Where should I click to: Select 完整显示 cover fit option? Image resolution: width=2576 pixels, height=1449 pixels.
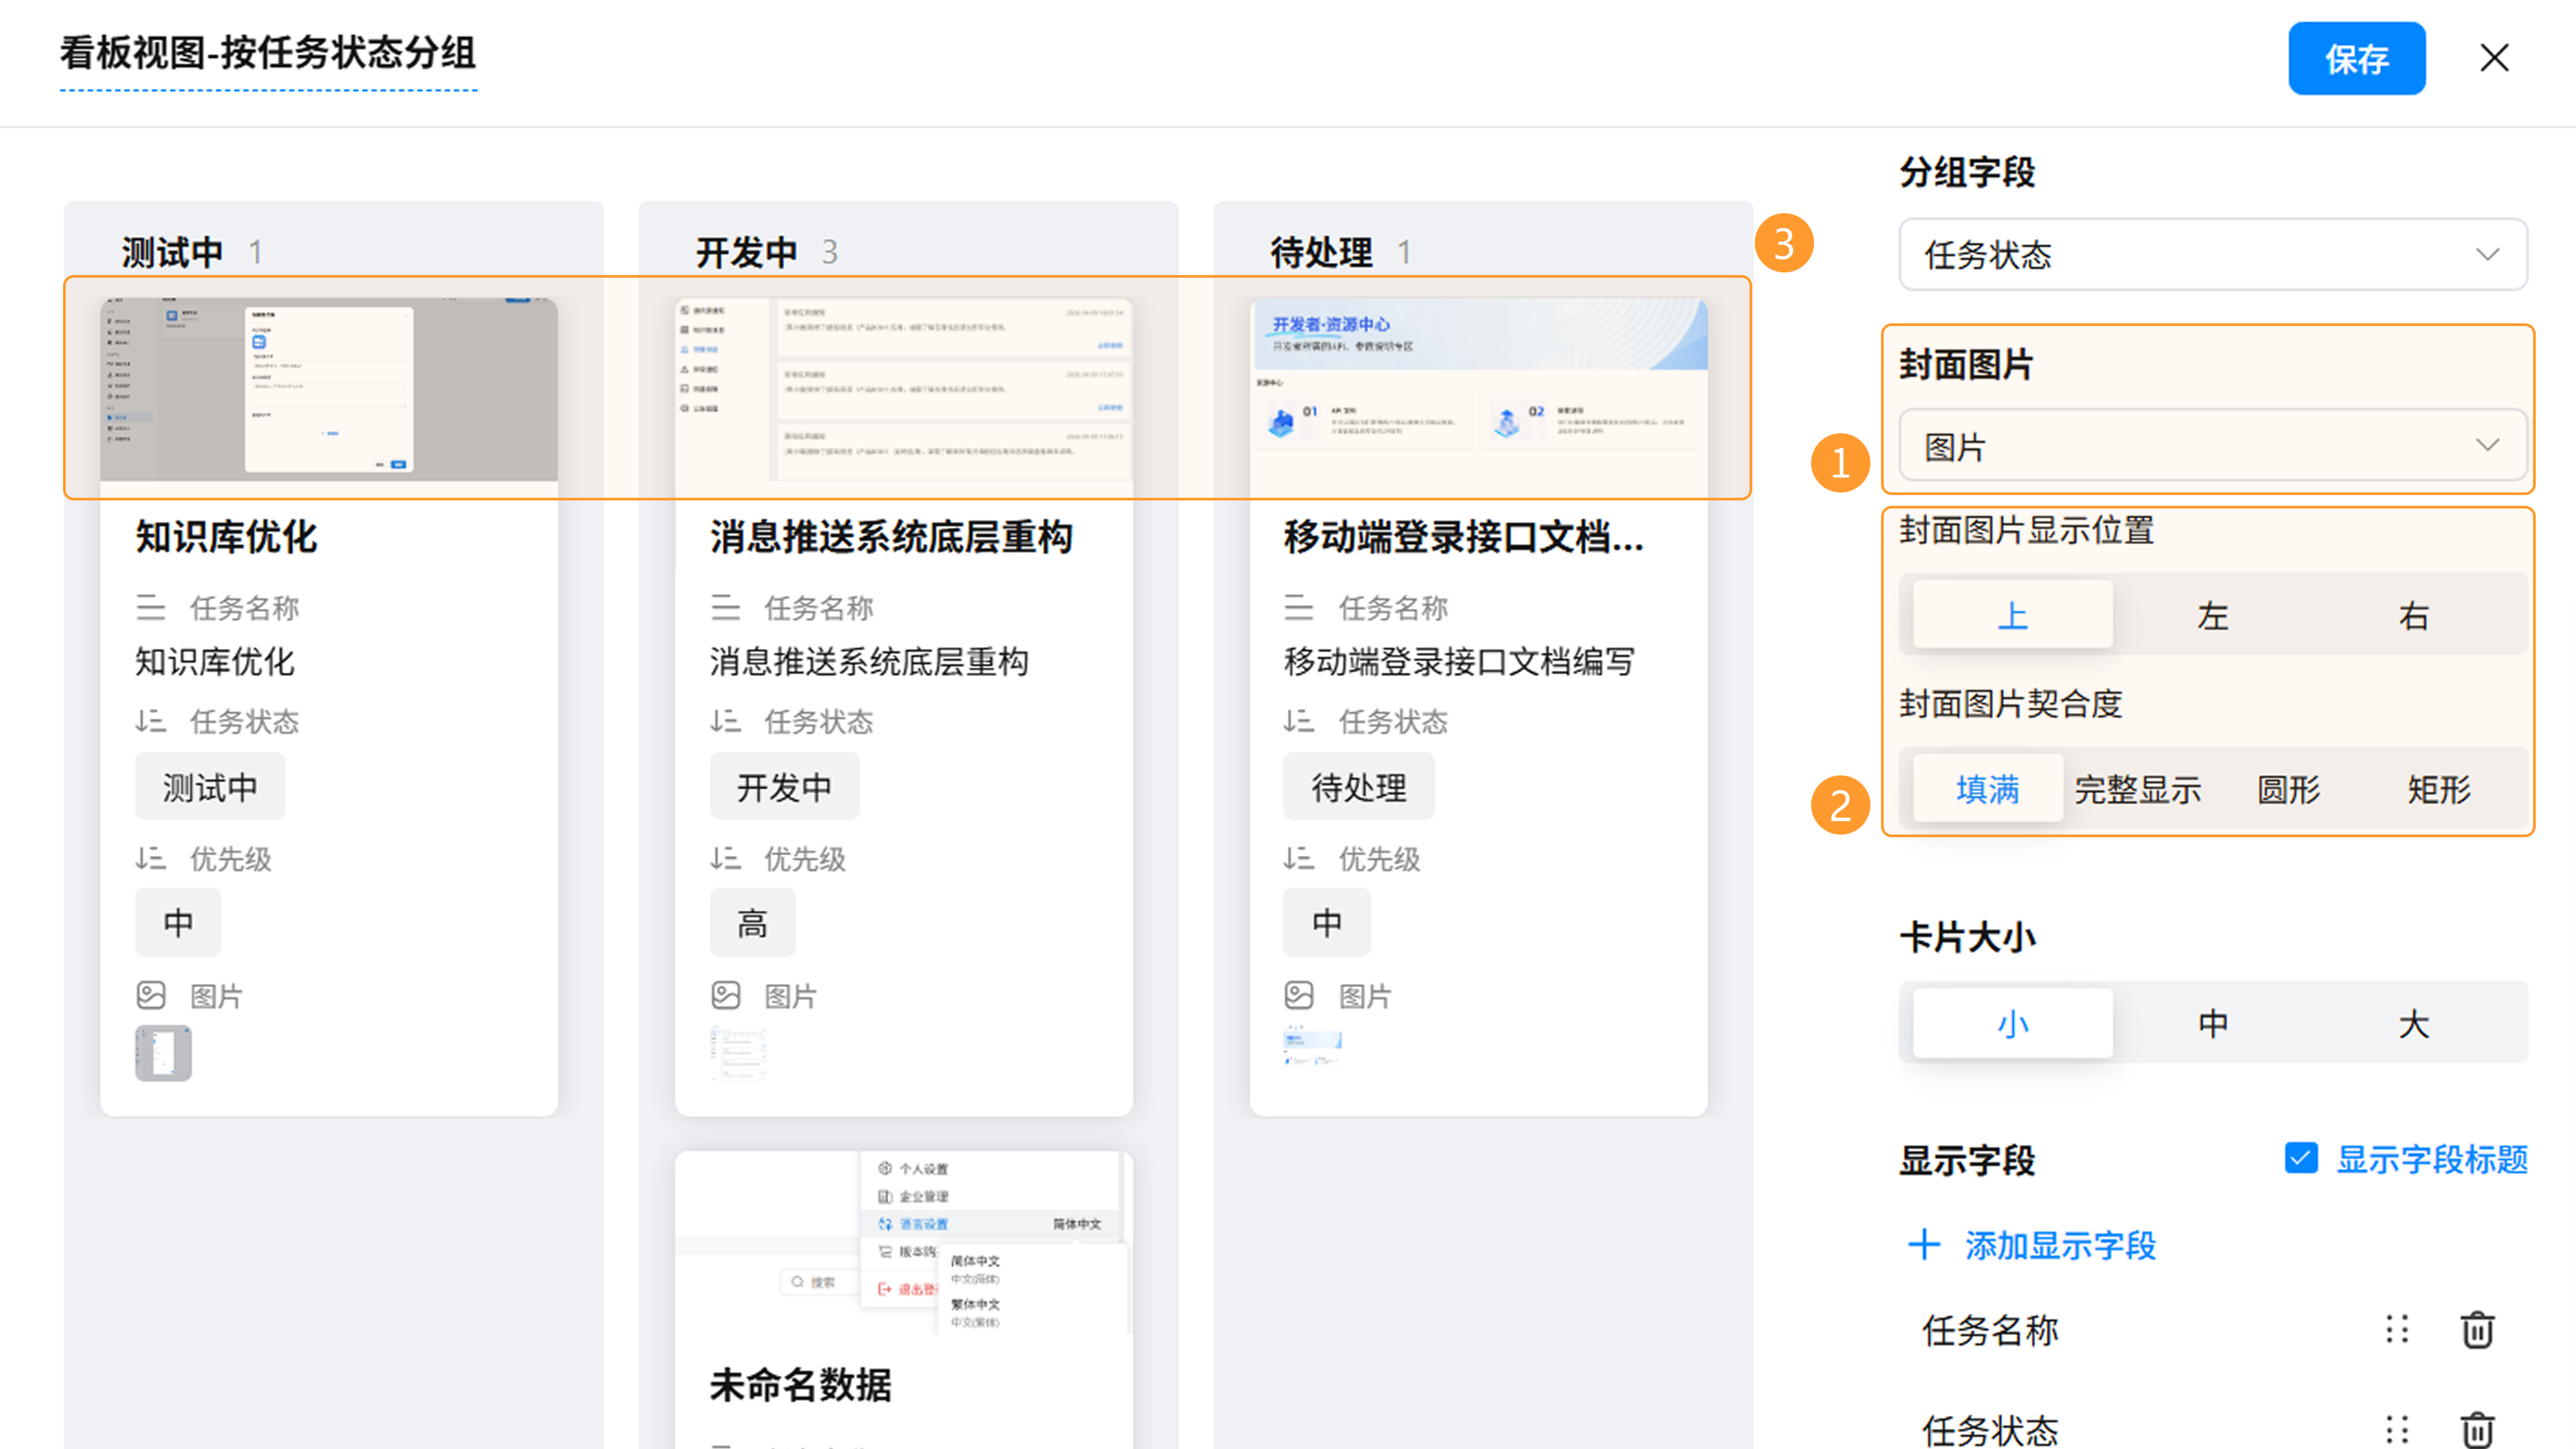2137,789
